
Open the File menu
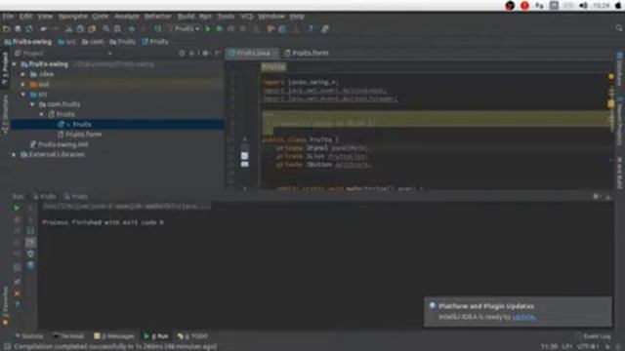[8, 17]
